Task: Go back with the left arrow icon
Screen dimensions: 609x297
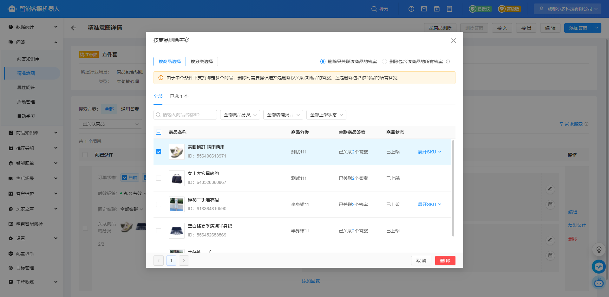Action: [x=74, y=28]
